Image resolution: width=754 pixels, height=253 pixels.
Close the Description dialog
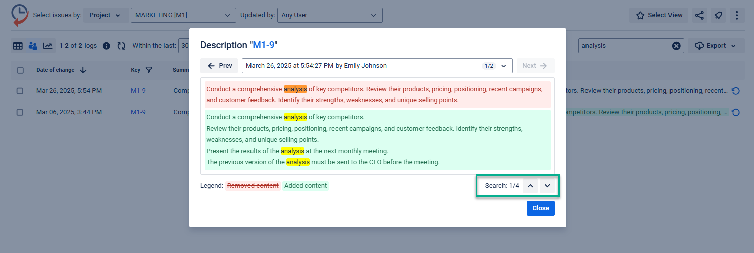[x=540, y=208]
